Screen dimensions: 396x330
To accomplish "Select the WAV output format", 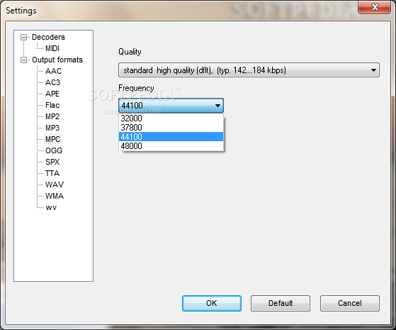I will [55, 185].
